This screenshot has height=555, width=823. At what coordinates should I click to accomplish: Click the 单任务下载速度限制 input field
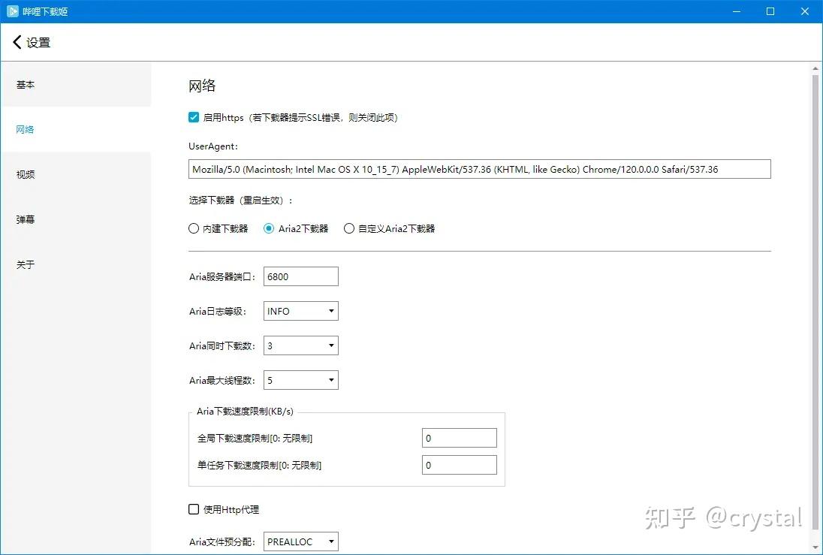tap(460, 465)
